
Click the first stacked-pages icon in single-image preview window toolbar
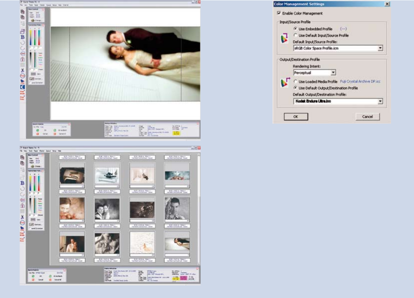(x=23, y=11)
